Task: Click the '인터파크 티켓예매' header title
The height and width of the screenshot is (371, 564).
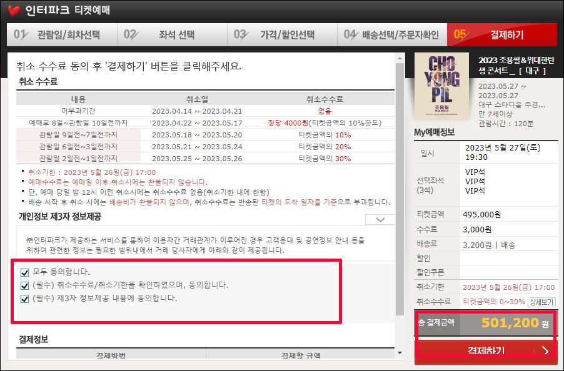Action: pos(68,10)
